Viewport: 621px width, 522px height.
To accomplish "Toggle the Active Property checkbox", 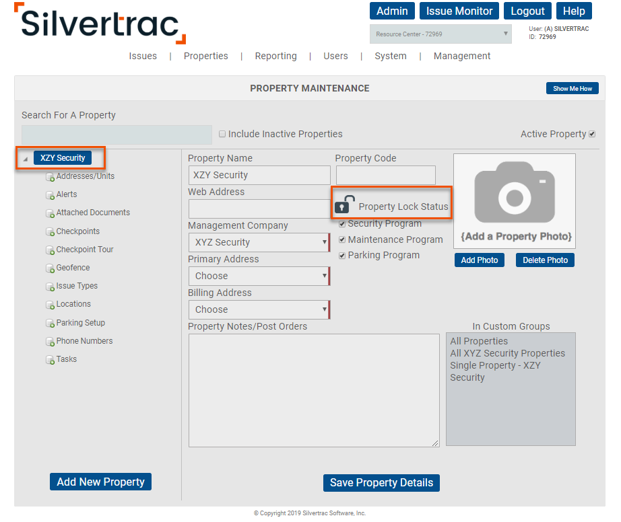I will [592, 134].
